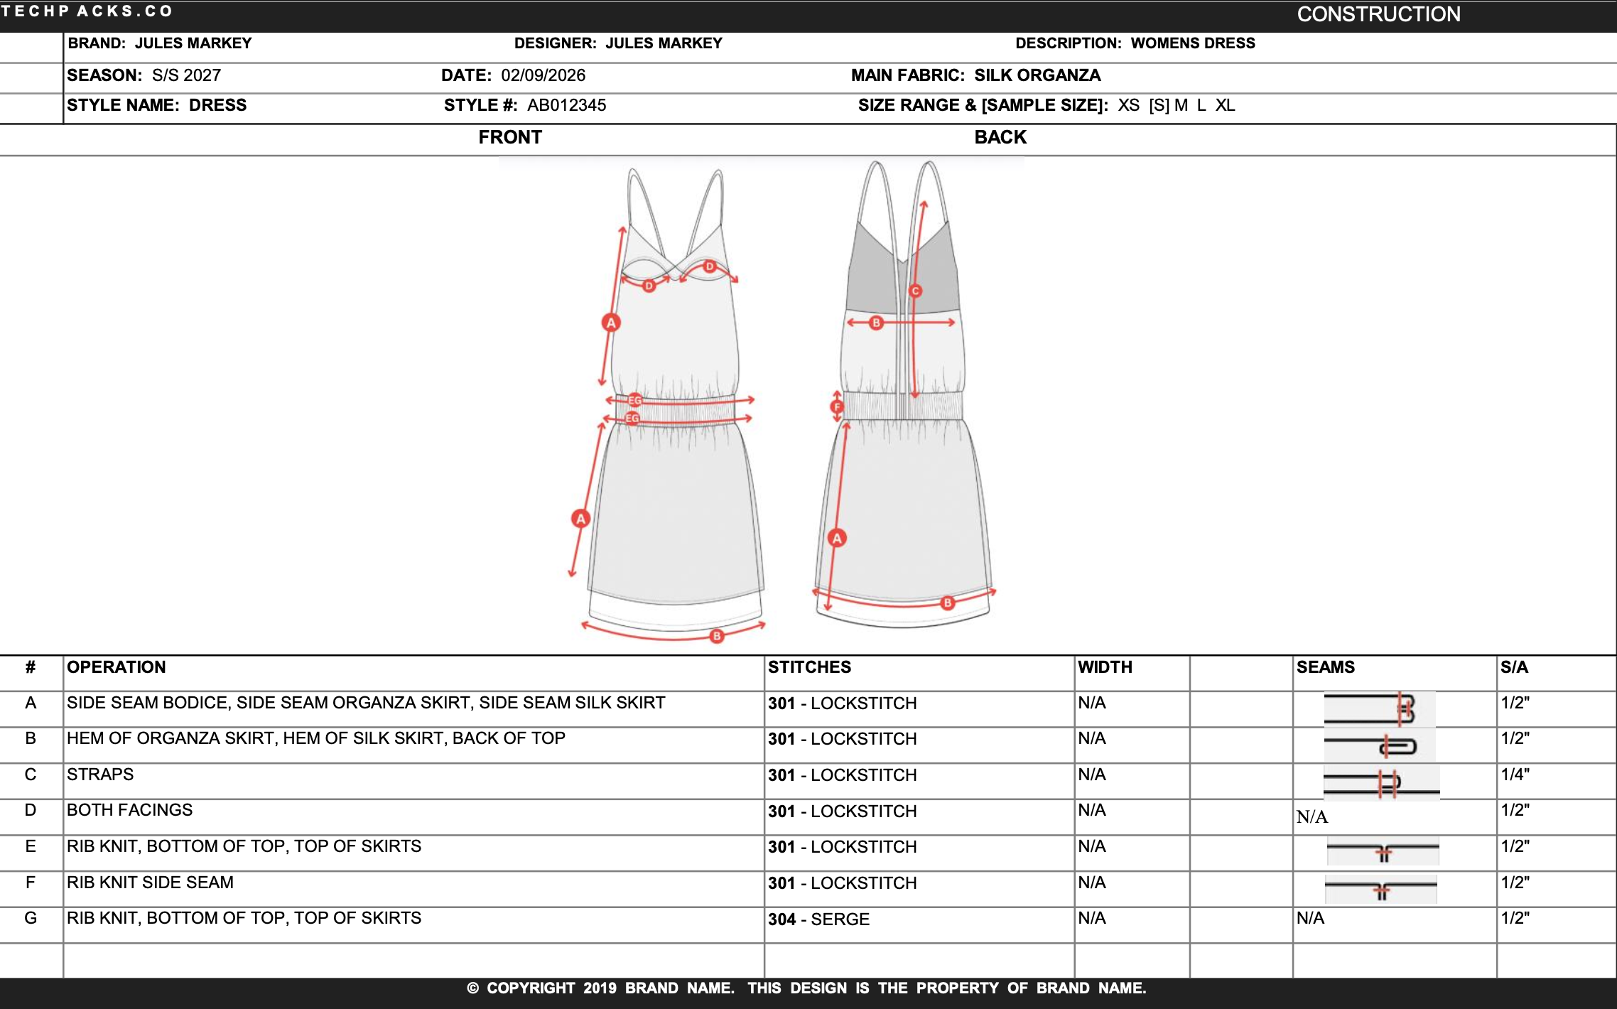Switch to the BACK view label
This screenshot has height=1009, width=1617.
click(x=1000, y=137)
